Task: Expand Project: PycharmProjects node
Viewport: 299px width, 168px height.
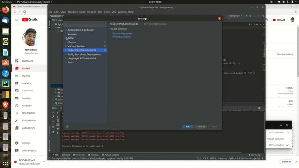Action: click(66, 50)
